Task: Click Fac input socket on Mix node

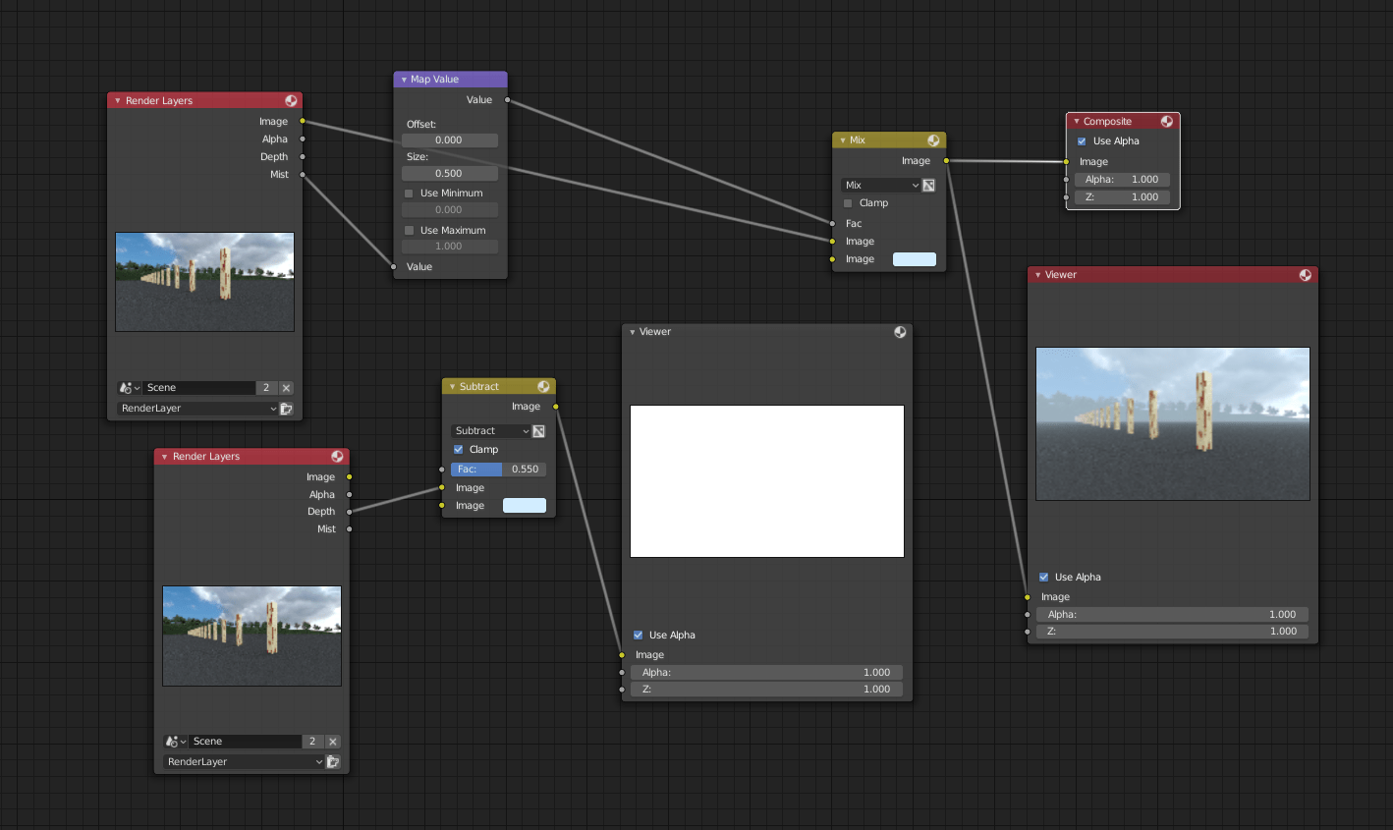Action: pyautogui.click(x=832, y=224)
